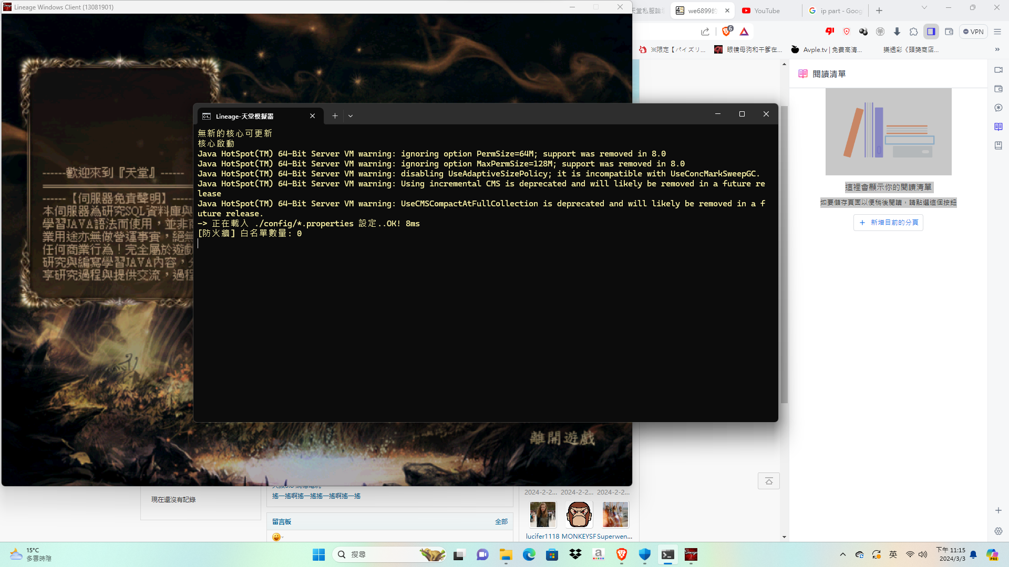Screen dimensions: 1009x567
Task: Add a sidebar item with plus icon
Action: click(998, 510)
